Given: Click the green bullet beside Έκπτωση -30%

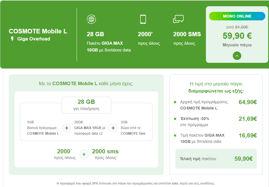Looking at the screenshot, I should pyautogui.click(x=175, y=119).
